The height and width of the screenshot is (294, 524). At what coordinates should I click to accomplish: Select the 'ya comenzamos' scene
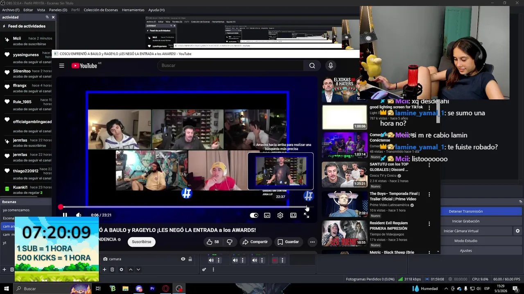click(x=16, y=210)
